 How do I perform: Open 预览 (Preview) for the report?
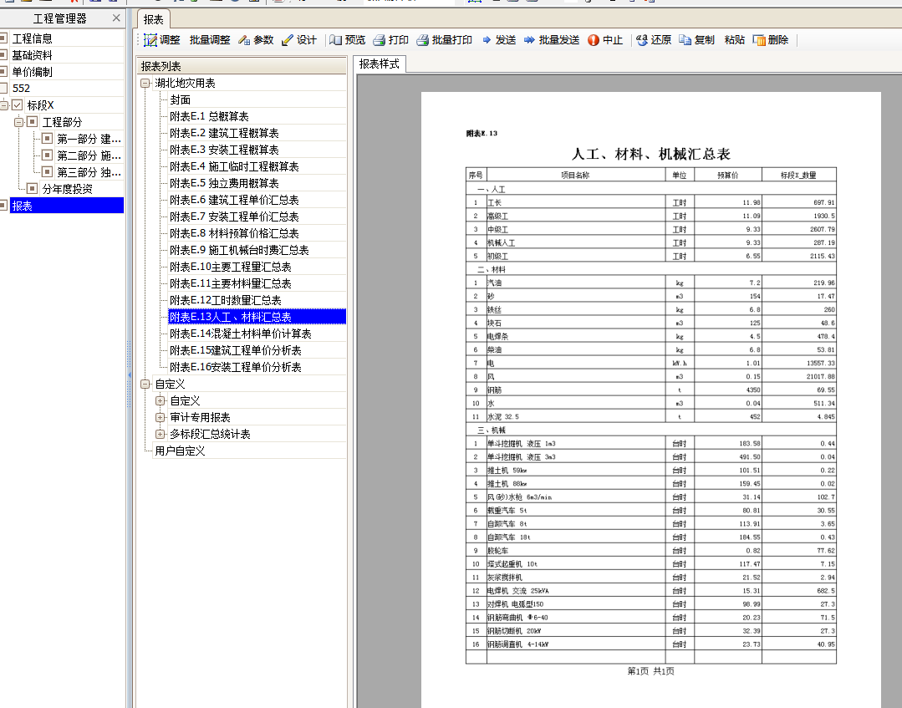(x=336, y=40)
